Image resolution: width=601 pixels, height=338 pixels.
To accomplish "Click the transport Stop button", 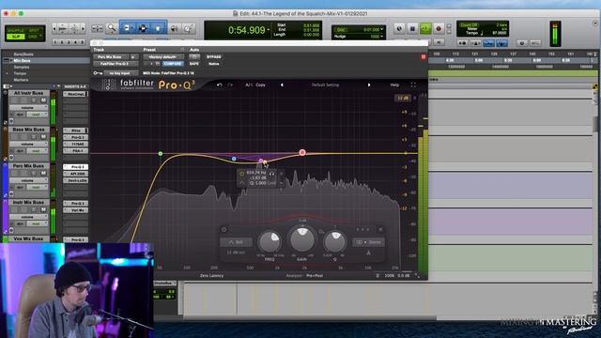I will click(x=412, y=28).
